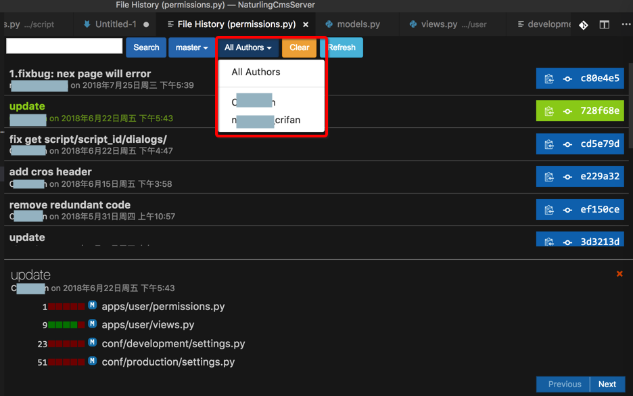Close the File History (permissions.py) tab
Image resolution: width=633 pixels, height=396 pixels.
coord(306,24)
